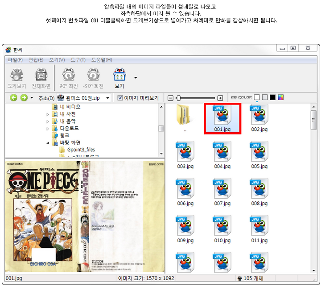Open the custom rainbow color picker swatch

(281, 97)
